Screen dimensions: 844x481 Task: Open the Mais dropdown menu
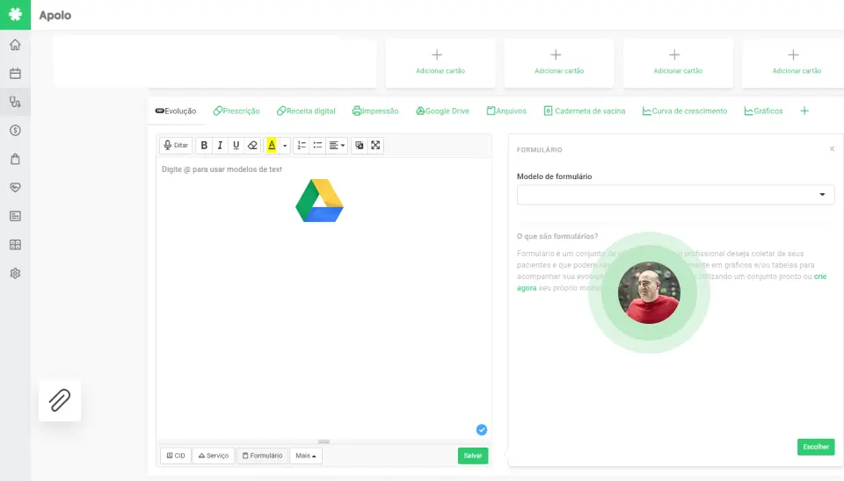pos(306,456)
